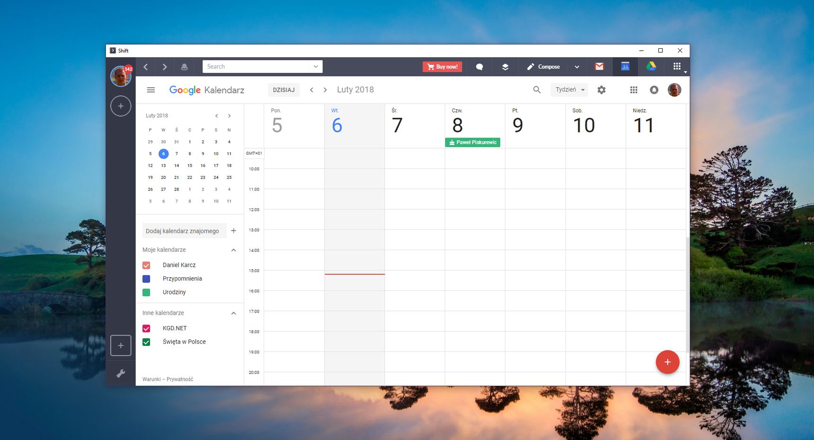
Task: Open the chat bubble icon
Action: click(x=479, y=67)
